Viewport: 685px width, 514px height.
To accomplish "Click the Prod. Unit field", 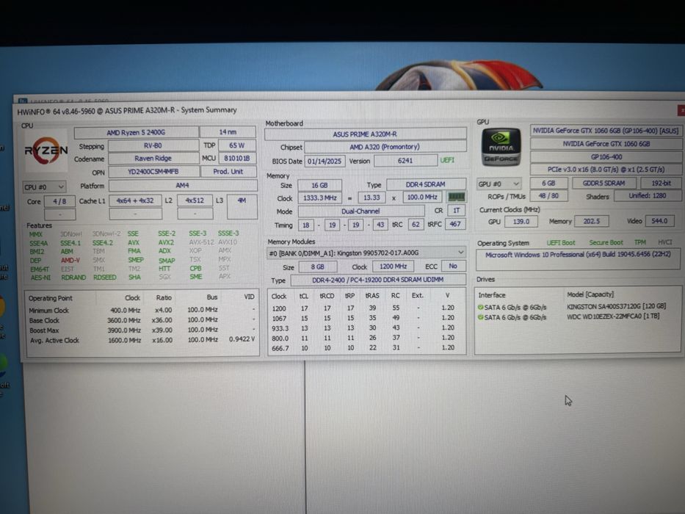I will click(x=228, y=172).
